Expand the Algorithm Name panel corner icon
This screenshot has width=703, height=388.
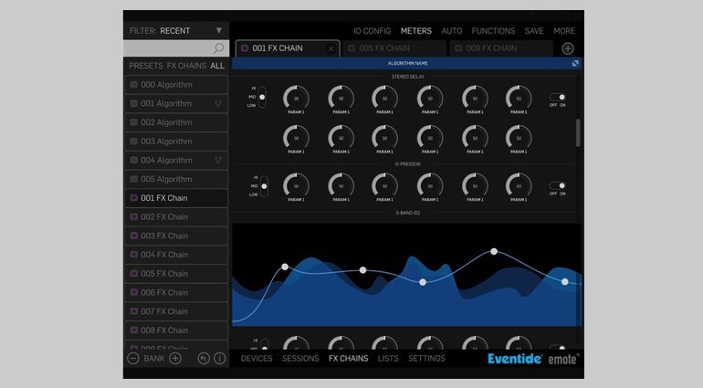point(575,64)
